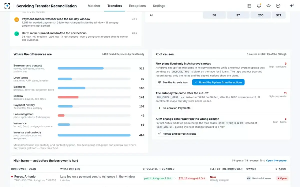Click "The autopay file came after the cut-off"

pyautogui.click(x=182, y=93)
